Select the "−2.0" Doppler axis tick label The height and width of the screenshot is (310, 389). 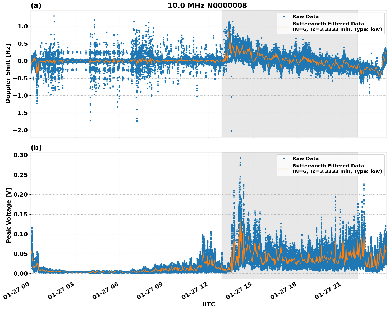coord(21,130)
